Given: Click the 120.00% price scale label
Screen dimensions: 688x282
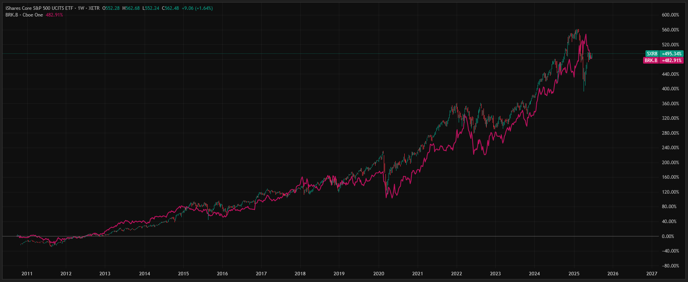Looking at the screenshot, I should tap(670, 192).
